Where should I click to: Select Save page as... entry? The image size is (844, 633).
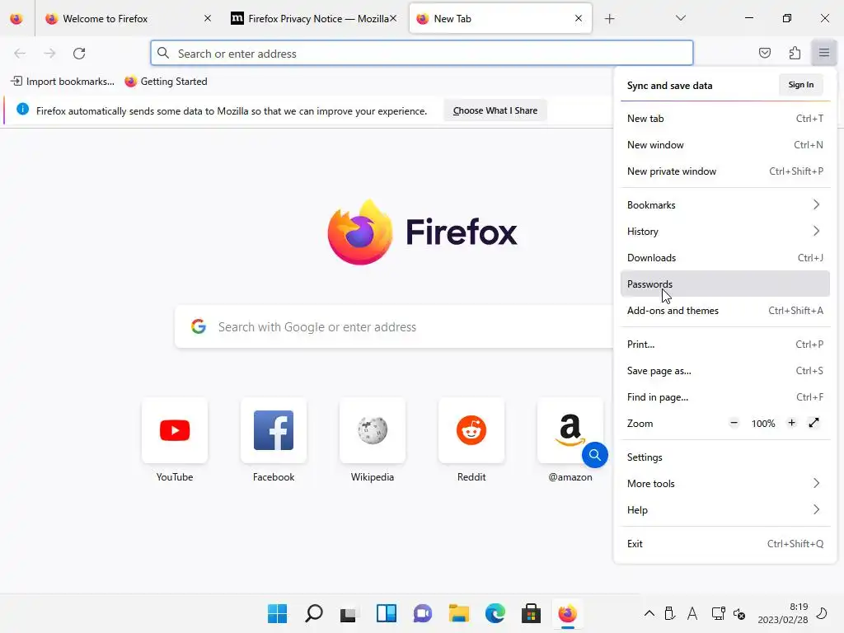725,371
